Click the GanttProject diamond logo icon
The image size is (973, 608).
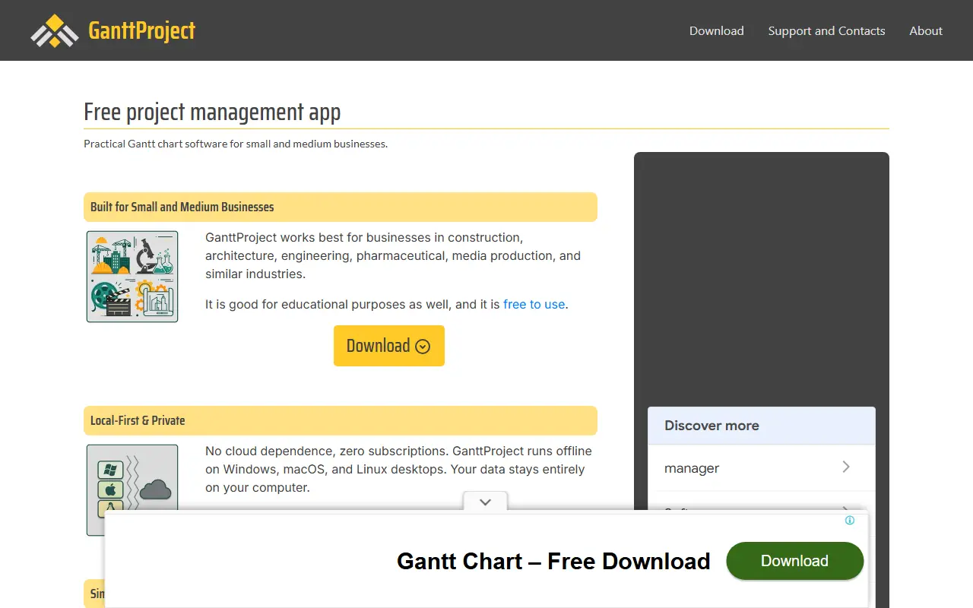55,31
